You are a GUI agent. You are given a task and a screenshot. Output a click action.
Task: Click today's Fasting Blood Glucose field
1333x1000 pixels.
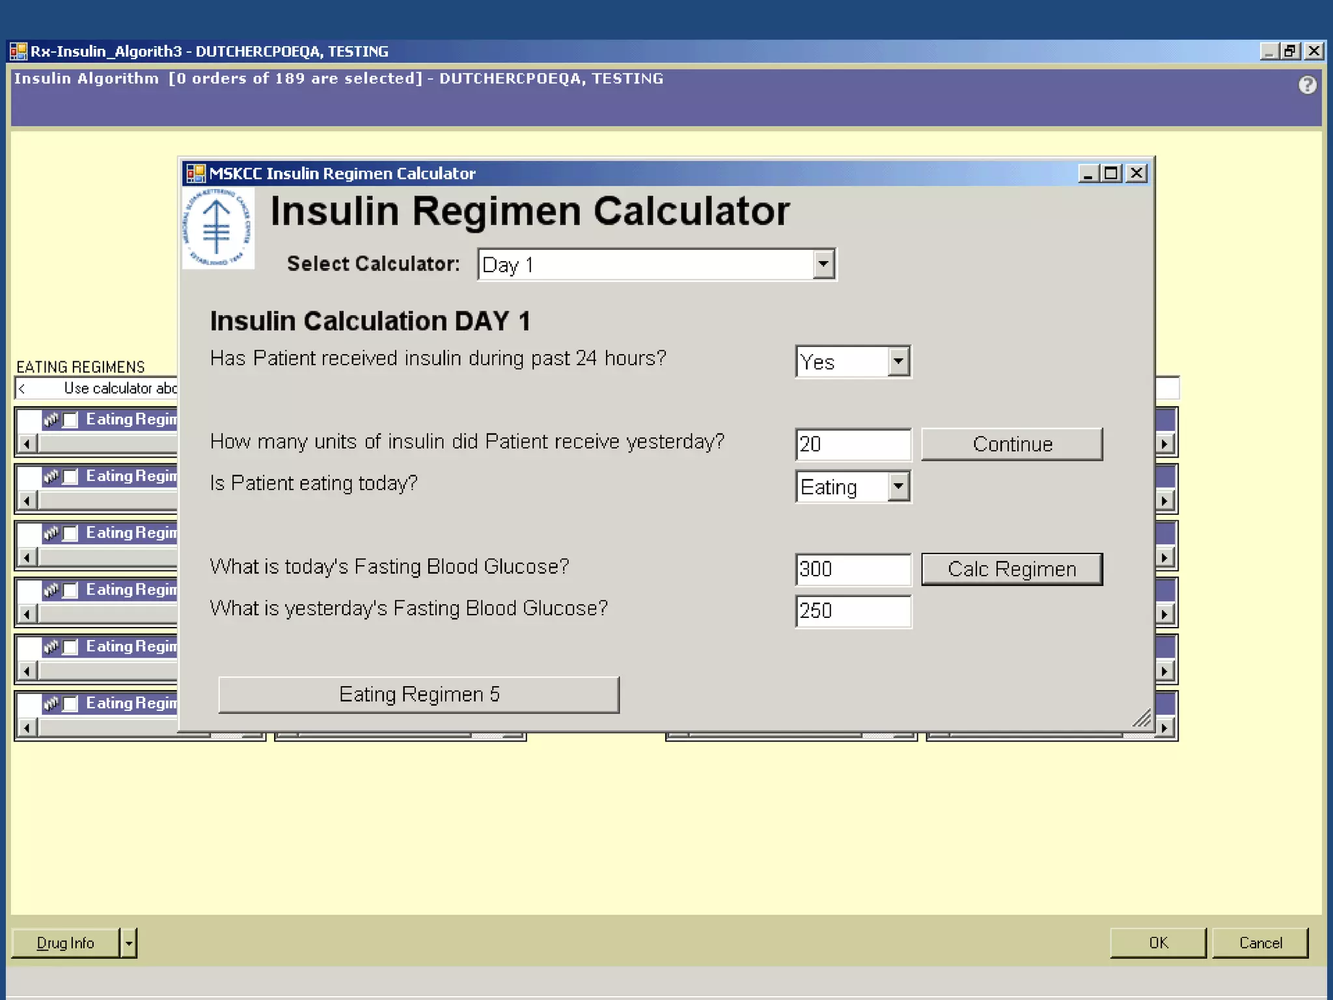(853, 569)
